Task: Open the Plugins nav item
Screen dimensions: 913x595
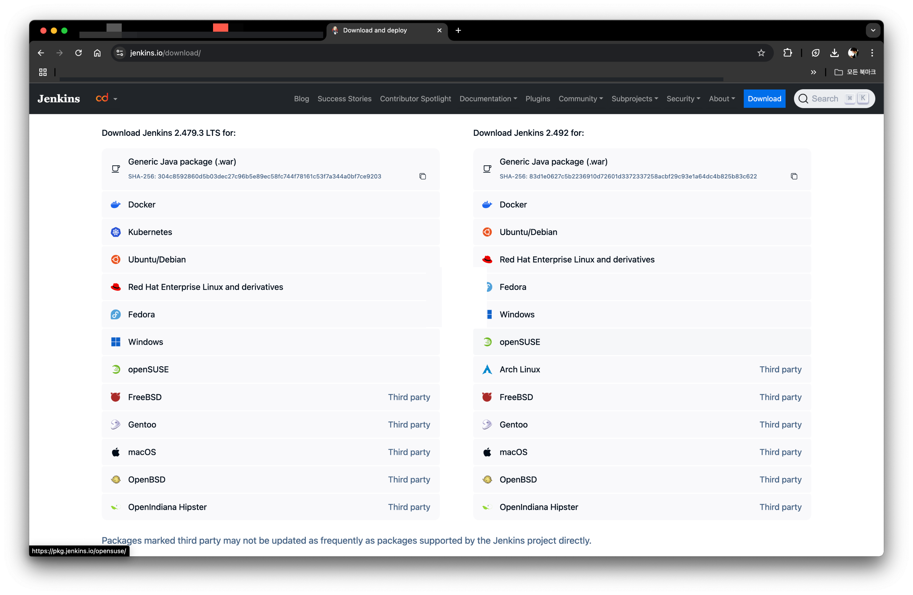Action: 537,99
